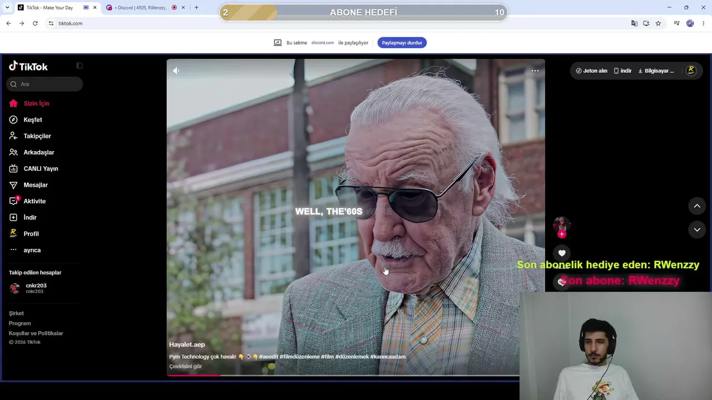Open discord.com link in sharing bar

tap(323, 43)
